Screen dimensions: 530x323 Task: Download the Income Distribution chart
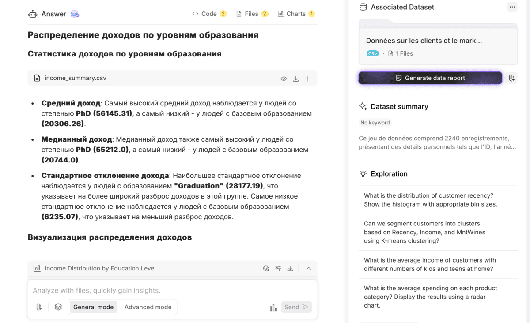point(290,268)
